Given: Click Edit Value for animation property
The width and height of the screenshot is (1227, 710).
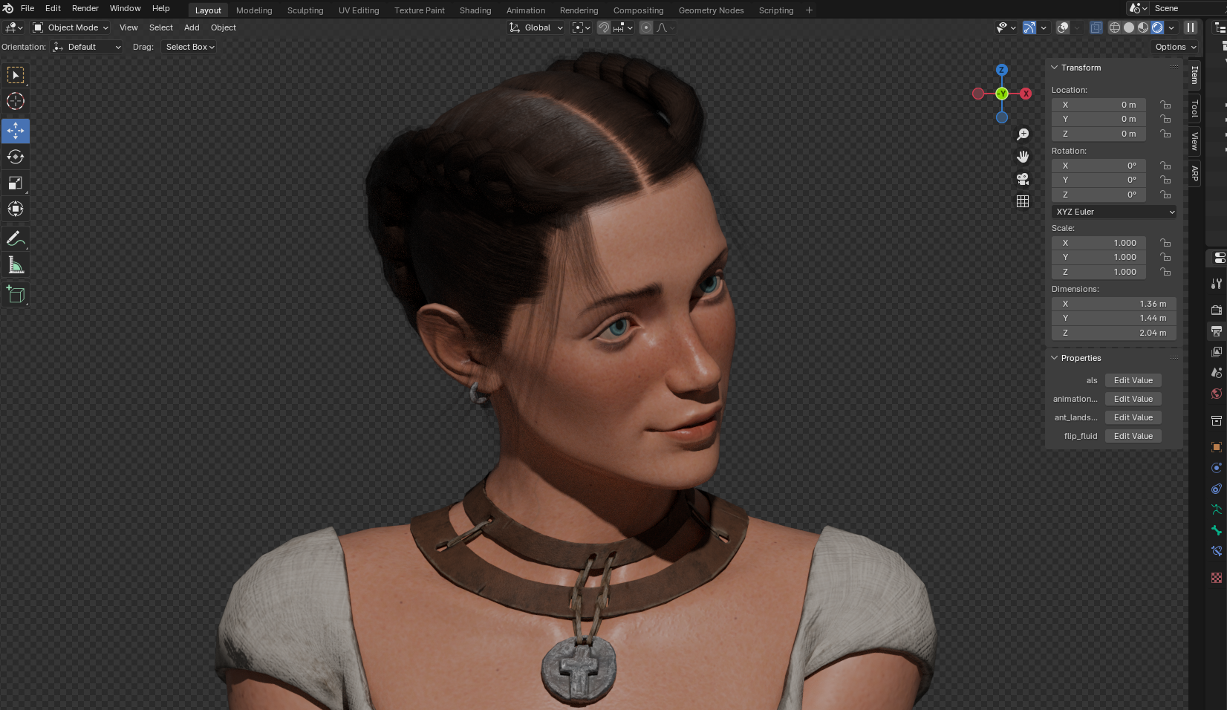Looking at the screenshot, I should (1133, 399).
